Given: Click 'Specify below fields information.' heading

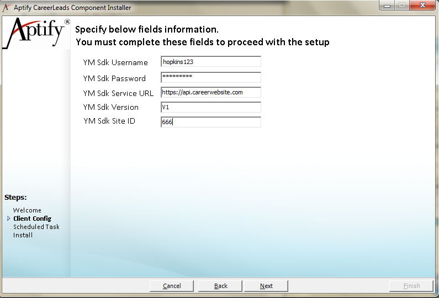Looking at the screenshot, I should tap(147, 29).
